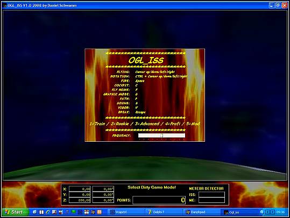The height and width of the screenshot is (218, 290).
Task: Launch the green Quick Launch icon
Action: click(x=74, y=212)
